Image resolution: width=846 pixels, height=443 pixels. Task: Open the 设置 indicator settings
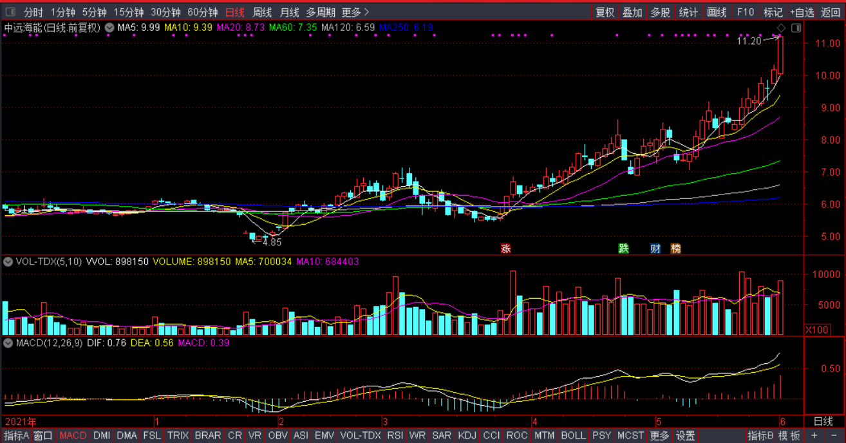[x=686, y=436]
